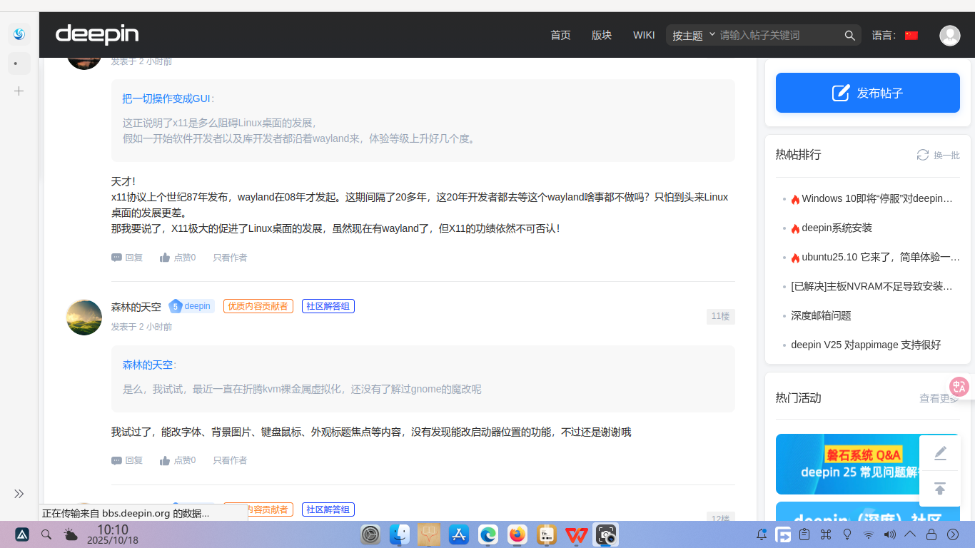
Task: Open WPS Office in dock
Action: point(577,534)
